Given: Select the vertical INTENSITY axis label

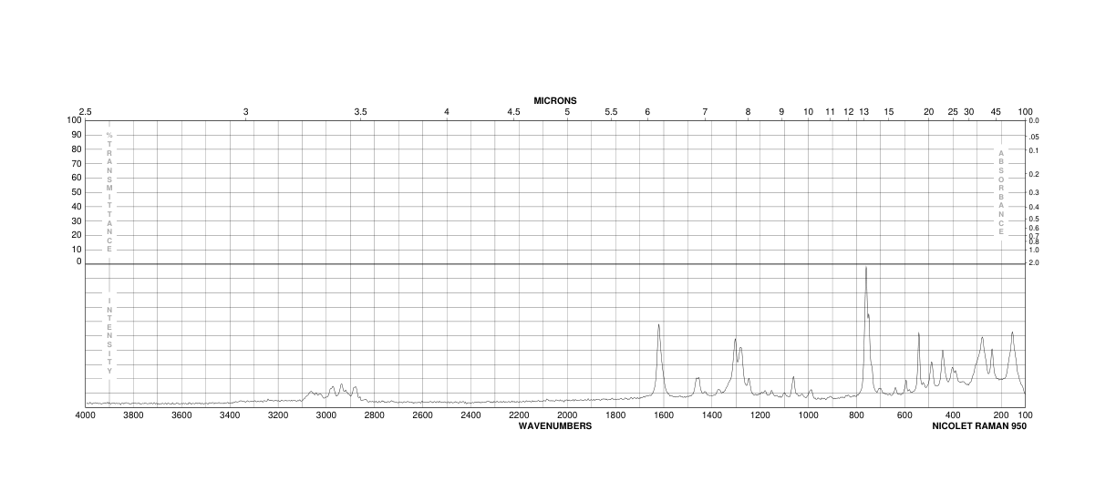Looking at the screenshot, I should (x=109, y=335).
